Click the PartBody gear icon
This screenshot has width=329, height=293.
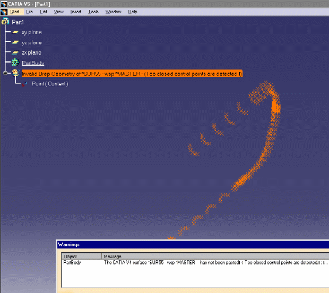coord(15,63)
